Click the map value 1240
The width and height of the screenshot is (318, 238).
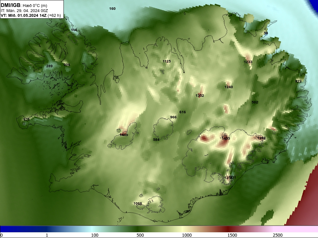pyautogui.click(x=229, y=87)
